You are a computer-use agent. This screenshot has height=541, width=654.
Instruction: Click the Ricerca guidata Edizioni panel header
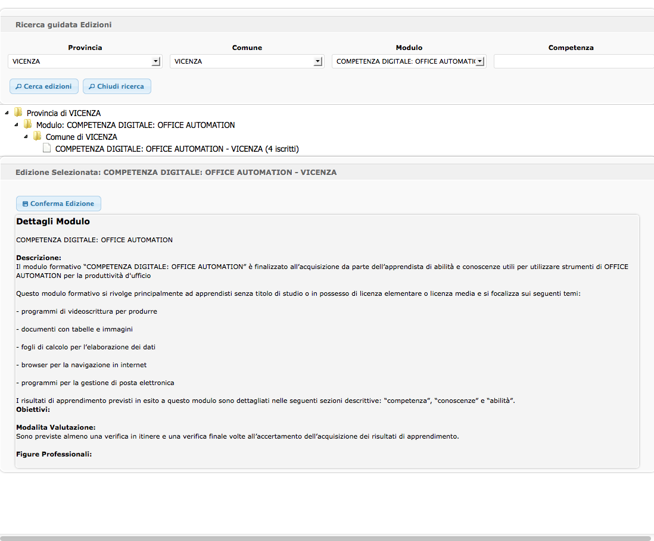click(63, 24)
